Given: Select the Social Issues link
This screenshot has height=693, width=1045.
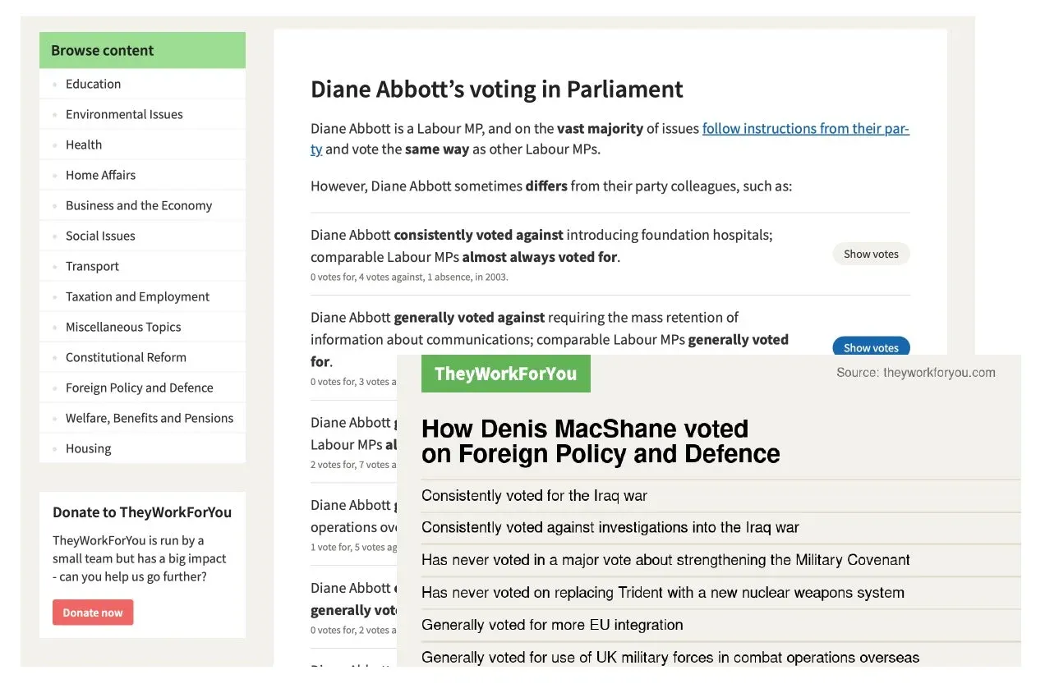Looking at the screenshot, I should 100,236.
